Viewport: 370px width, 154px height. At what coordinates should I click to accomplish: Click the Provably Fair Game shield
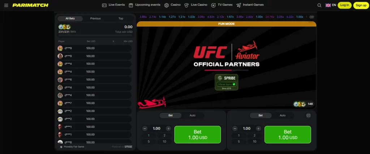coord(61,147)
